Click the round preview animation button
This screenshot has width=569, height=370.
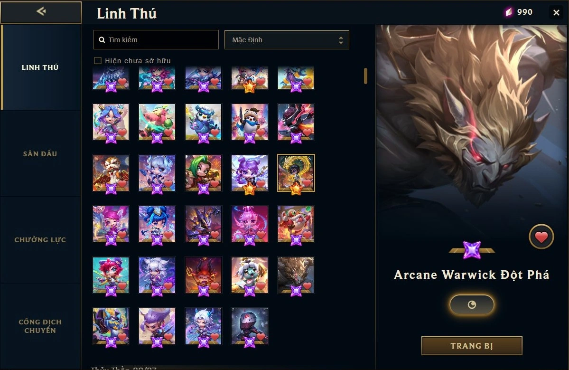[x=472, y=304]
